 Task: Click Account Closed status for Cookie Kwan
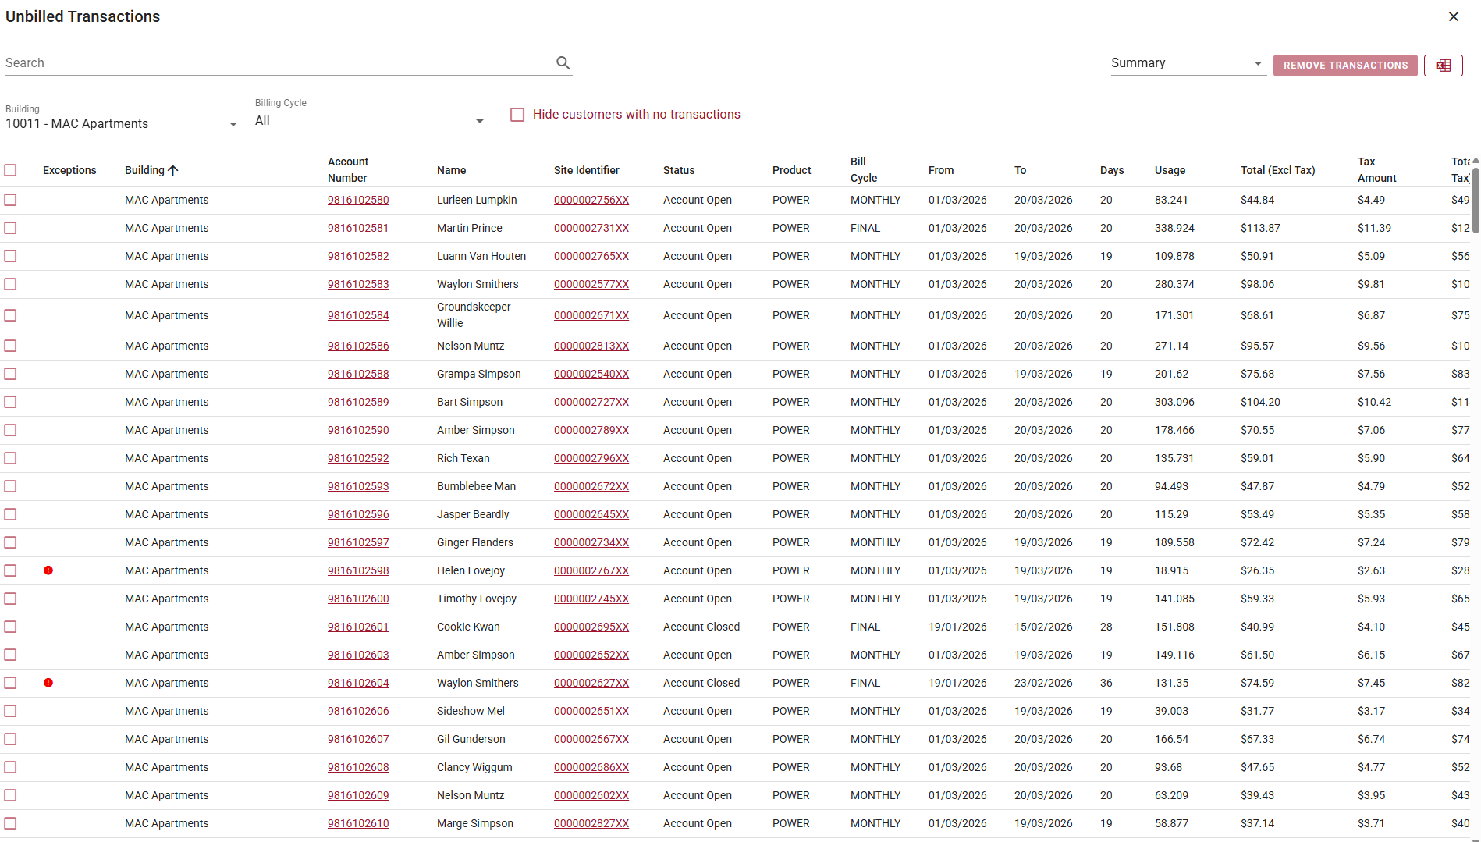point(701,627)
